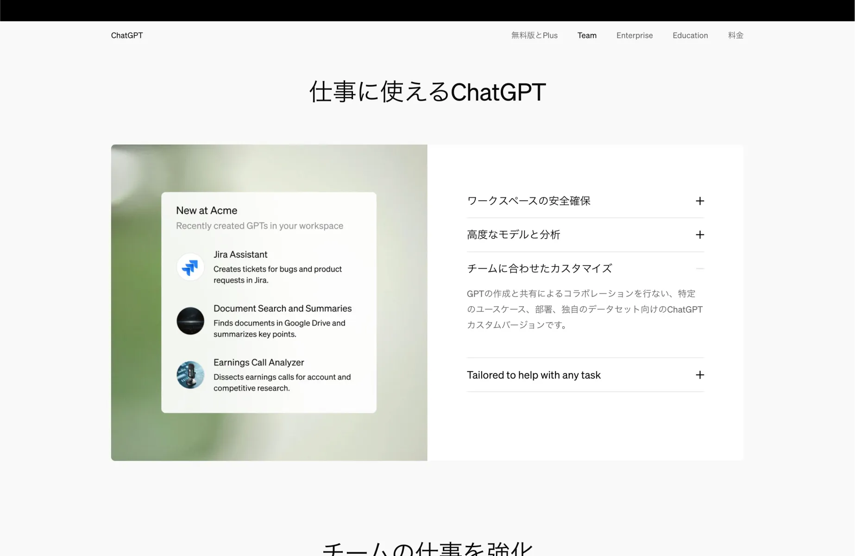Expand ワークスペースの安全確保 with its plus icon
Screen dimensions: 855x556
tap(700, 201)
